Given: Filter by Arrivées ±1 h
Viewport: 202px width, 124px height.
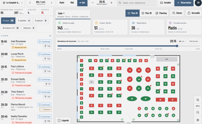Looking at the screenshot, I should 11,28.
